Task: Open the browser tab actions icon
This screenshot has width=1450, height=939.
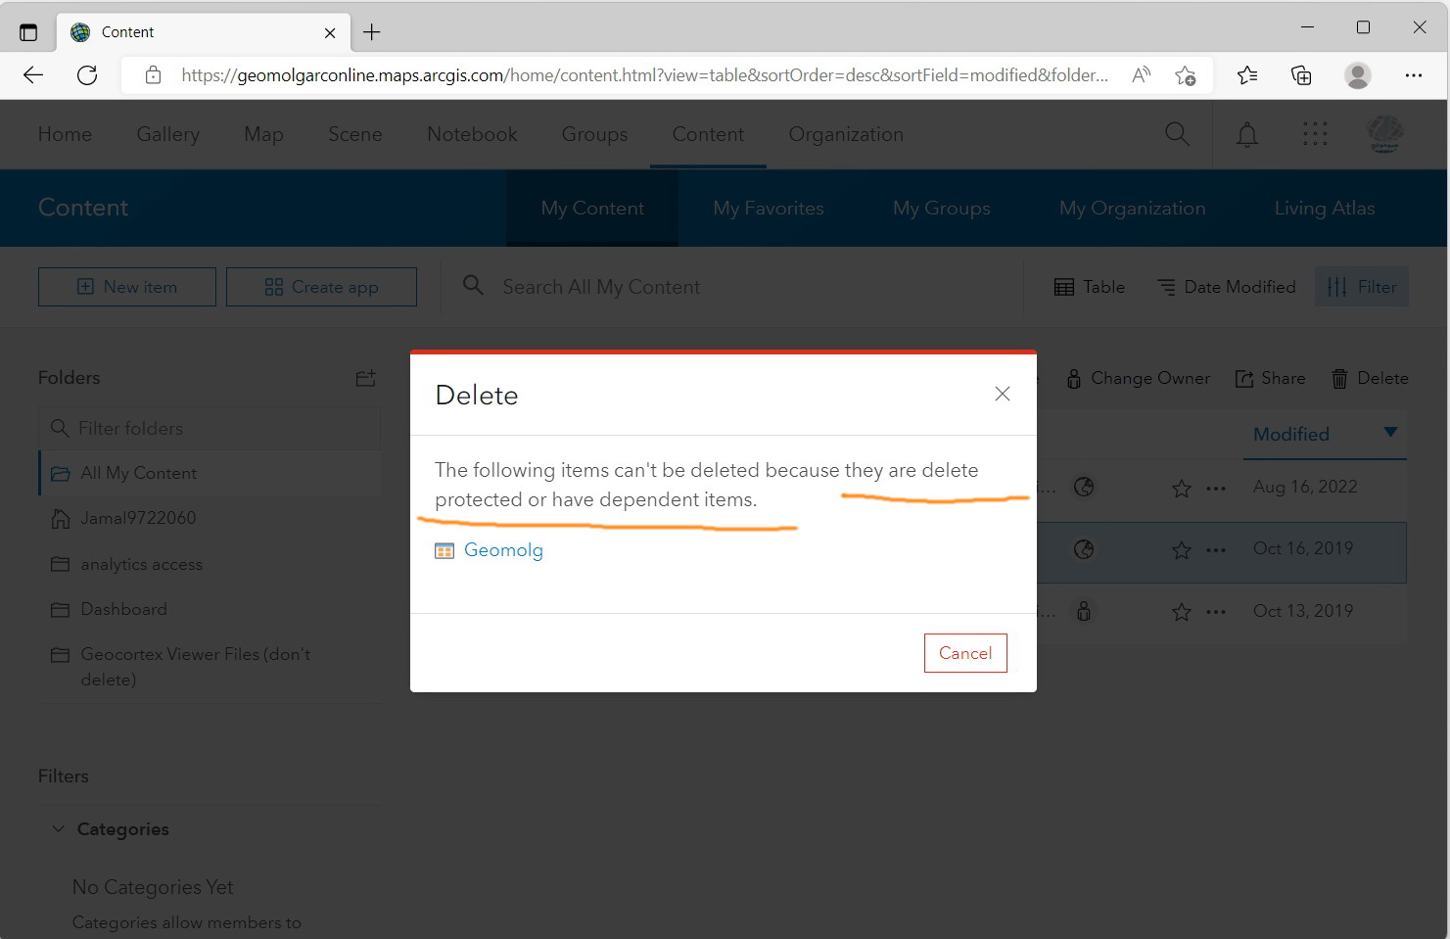Action: point(28,32)
